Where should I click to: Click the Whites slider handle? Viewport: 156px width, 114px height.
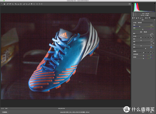(x=141, y=46)
